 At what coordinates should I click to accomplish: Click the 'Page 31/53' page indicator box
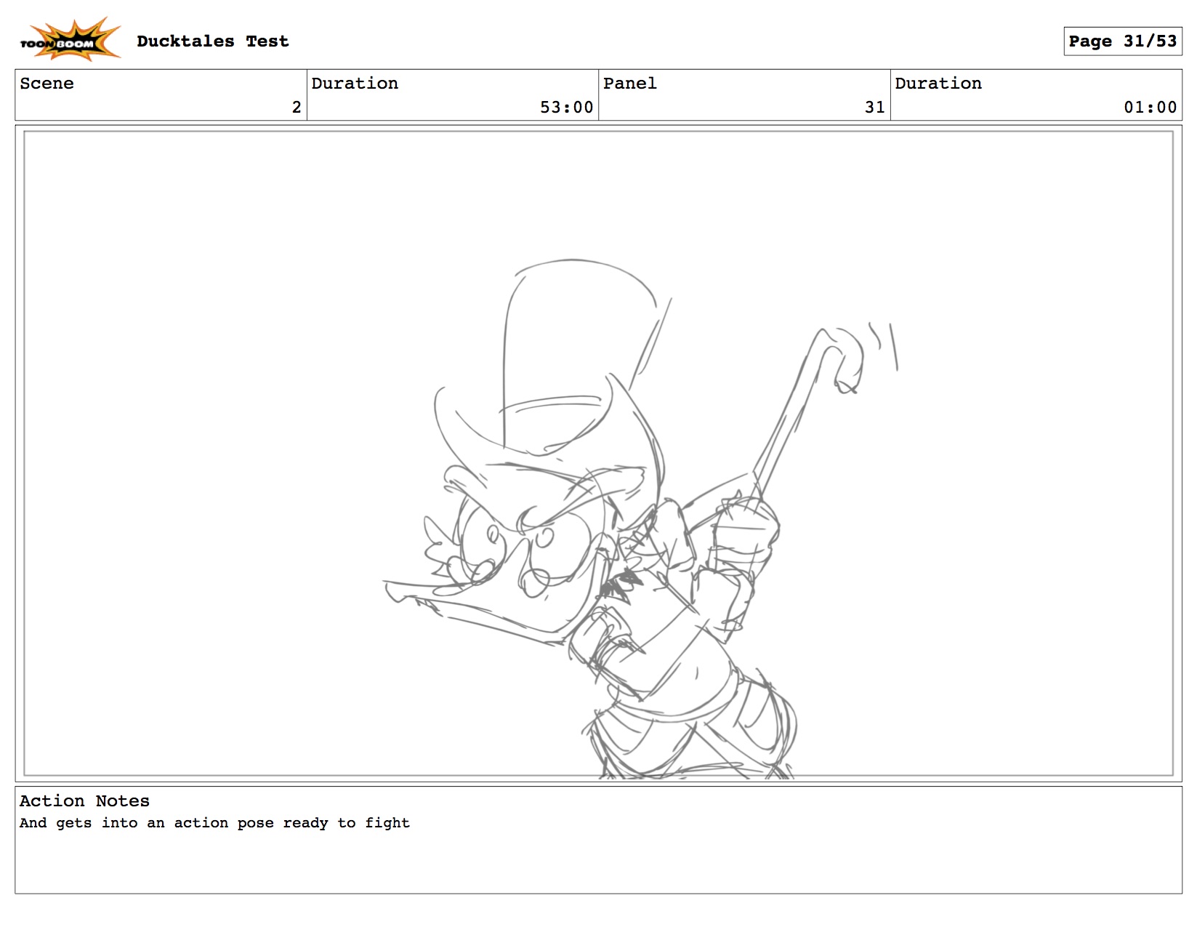(1121, 41)
